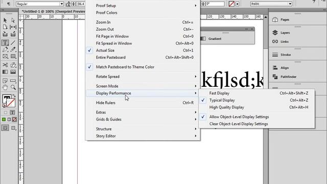Set formatting affects text button
327x184 pixels.
(x=12, y=112)
